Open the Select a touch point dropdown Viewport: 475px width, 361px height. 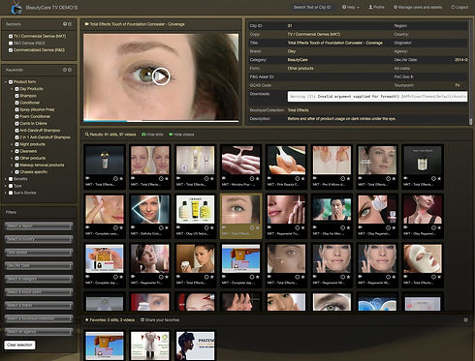(x=39, y=292)
